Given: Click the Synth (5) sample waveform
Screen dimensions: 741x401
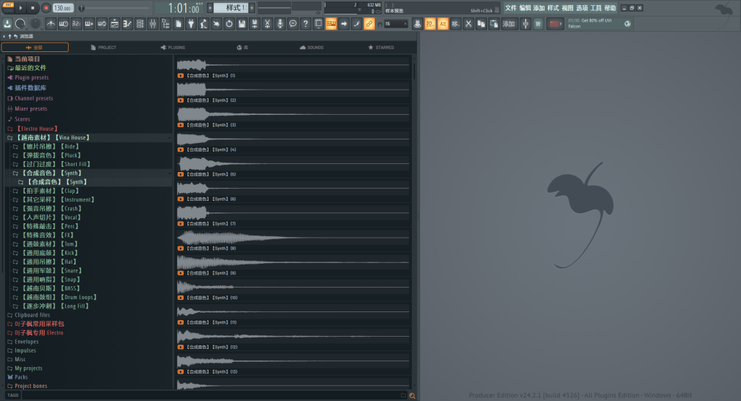Looking at the screenshot, I should pos(293,164).
